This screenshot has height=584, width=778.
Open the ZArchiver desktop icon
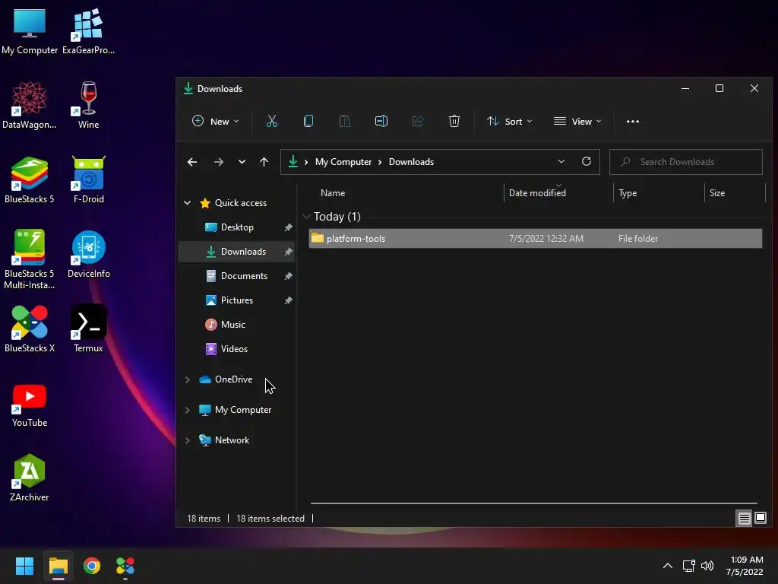(30, 478)
